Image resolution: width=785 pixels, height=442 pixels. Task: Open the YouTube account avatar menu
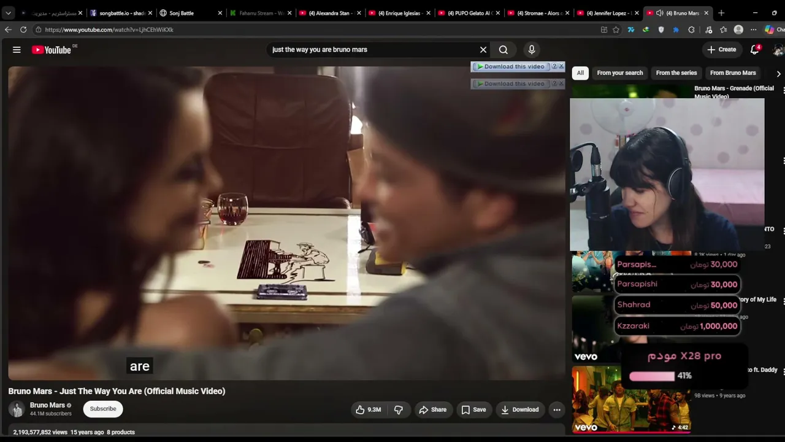[778, 50]
